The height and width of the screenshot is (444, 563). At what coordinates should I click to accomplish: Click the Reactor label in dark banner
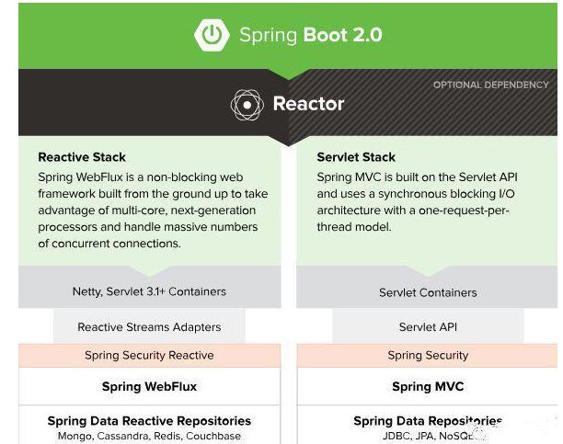click(x=308, y=105)
